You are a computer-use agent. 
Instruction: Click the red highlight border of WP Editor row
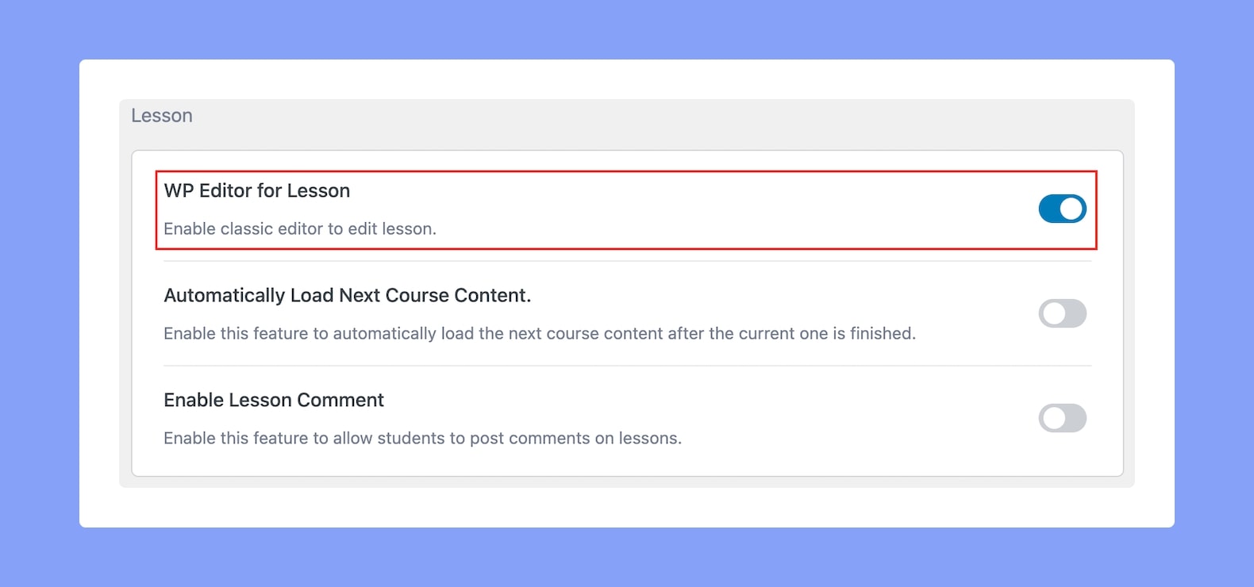click(x=626, y=171)
